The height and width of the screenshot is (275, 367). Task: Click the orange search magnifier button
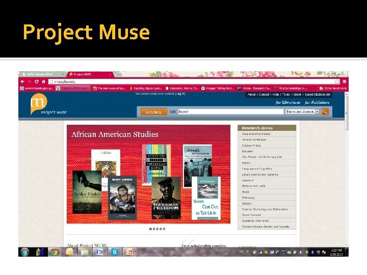(325, 112)
